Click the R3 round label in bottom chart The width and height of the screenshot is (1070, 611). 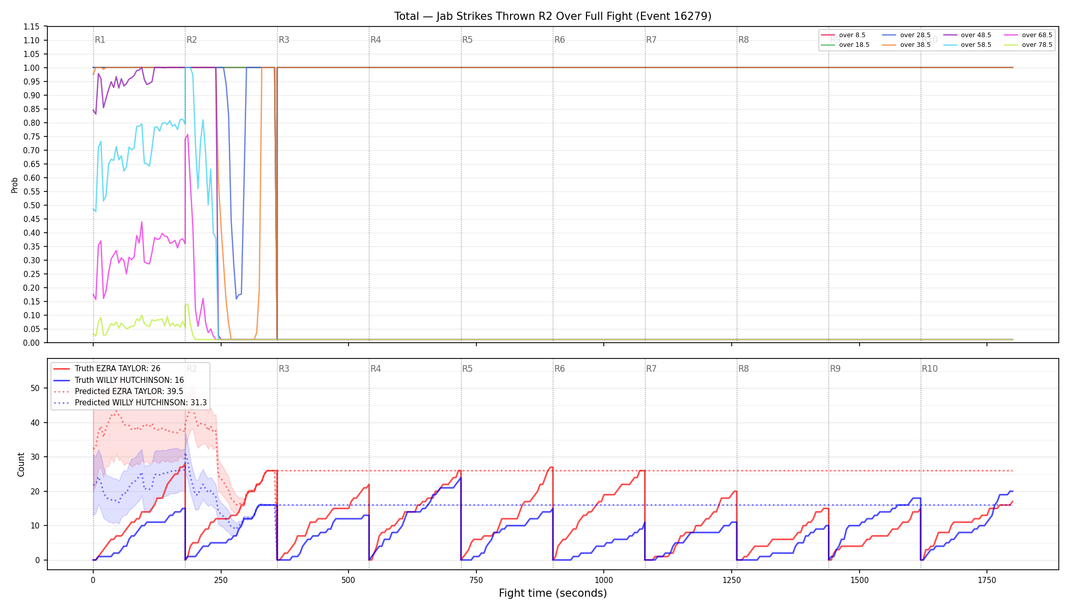pyautogui.click(x=284, y=369)
